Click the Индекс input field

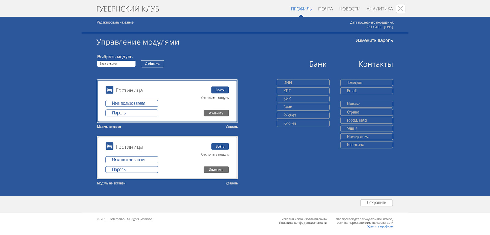[x=367, y=104]
